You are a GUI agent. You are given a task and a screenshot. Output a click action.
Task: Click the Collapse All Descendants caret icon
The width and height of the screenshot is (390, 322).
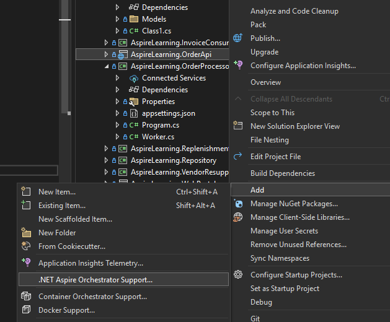[238, 98]
